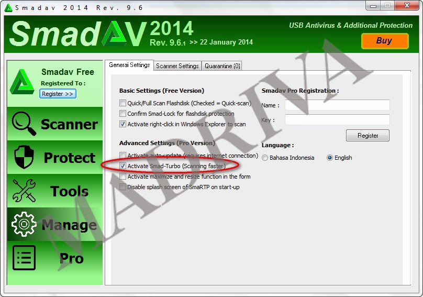Toggle Activate Smad-Turbo checkbox
The width and height of the screenshot is (423, 297).
(x=123, y=166)
